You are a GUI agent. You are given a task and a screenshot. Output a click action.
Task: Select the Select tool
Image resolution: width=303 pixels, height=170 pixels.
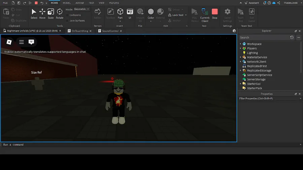[34, 14]
